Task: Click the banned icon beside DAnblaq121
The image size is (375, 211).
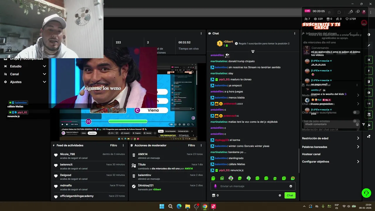Action: pos(134,186)
